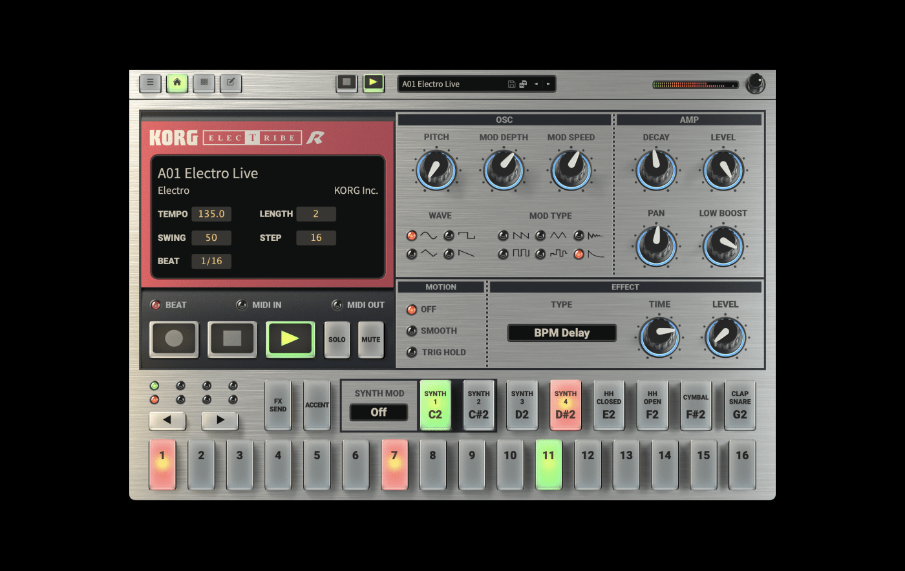Select the SYNTH 3 D2 part

(x=522, y=405)
